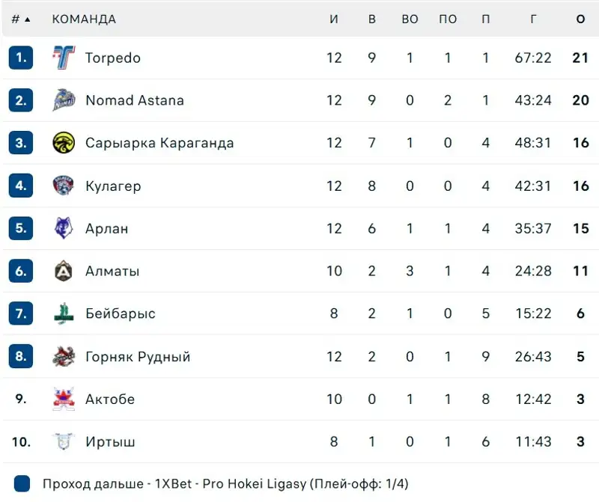Click the Горняк Рудный team logo
This screenshot has width=599, height=502.
click(x=64, y=357)
